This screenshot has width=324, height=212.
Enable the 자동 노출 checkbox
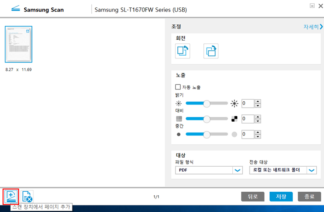[x=178, y=87]
